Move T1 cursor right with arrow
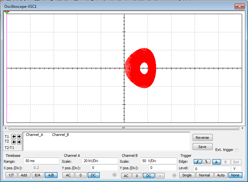 tap(19, 137)
